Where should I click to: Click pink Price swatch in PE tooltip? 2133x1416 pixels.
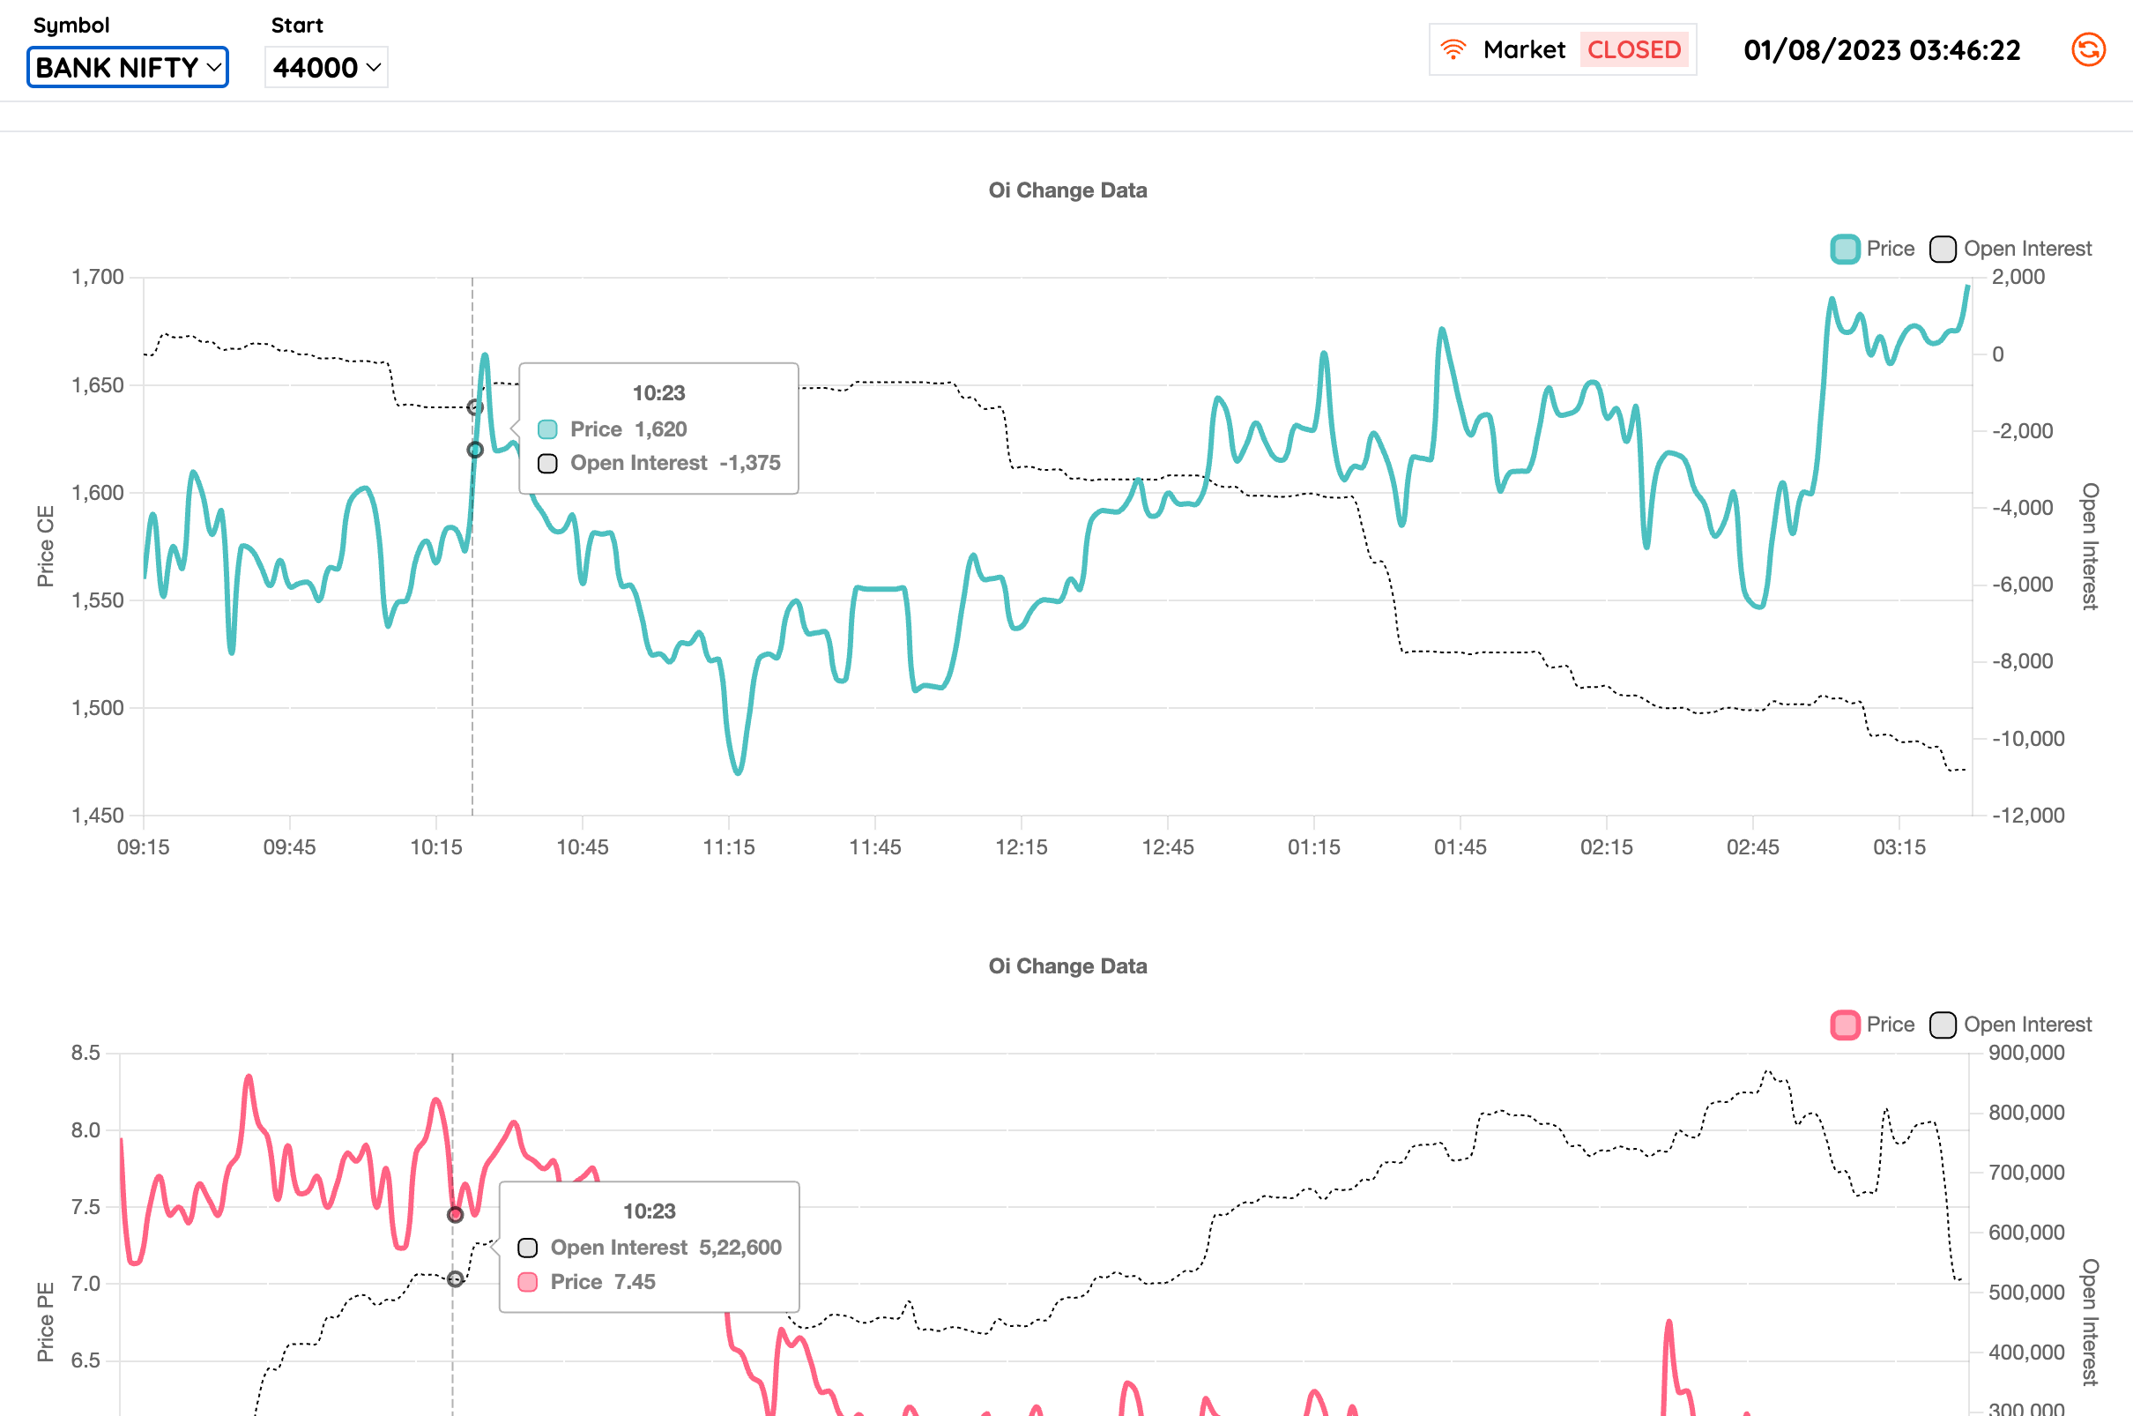(x=528, y=1282)
